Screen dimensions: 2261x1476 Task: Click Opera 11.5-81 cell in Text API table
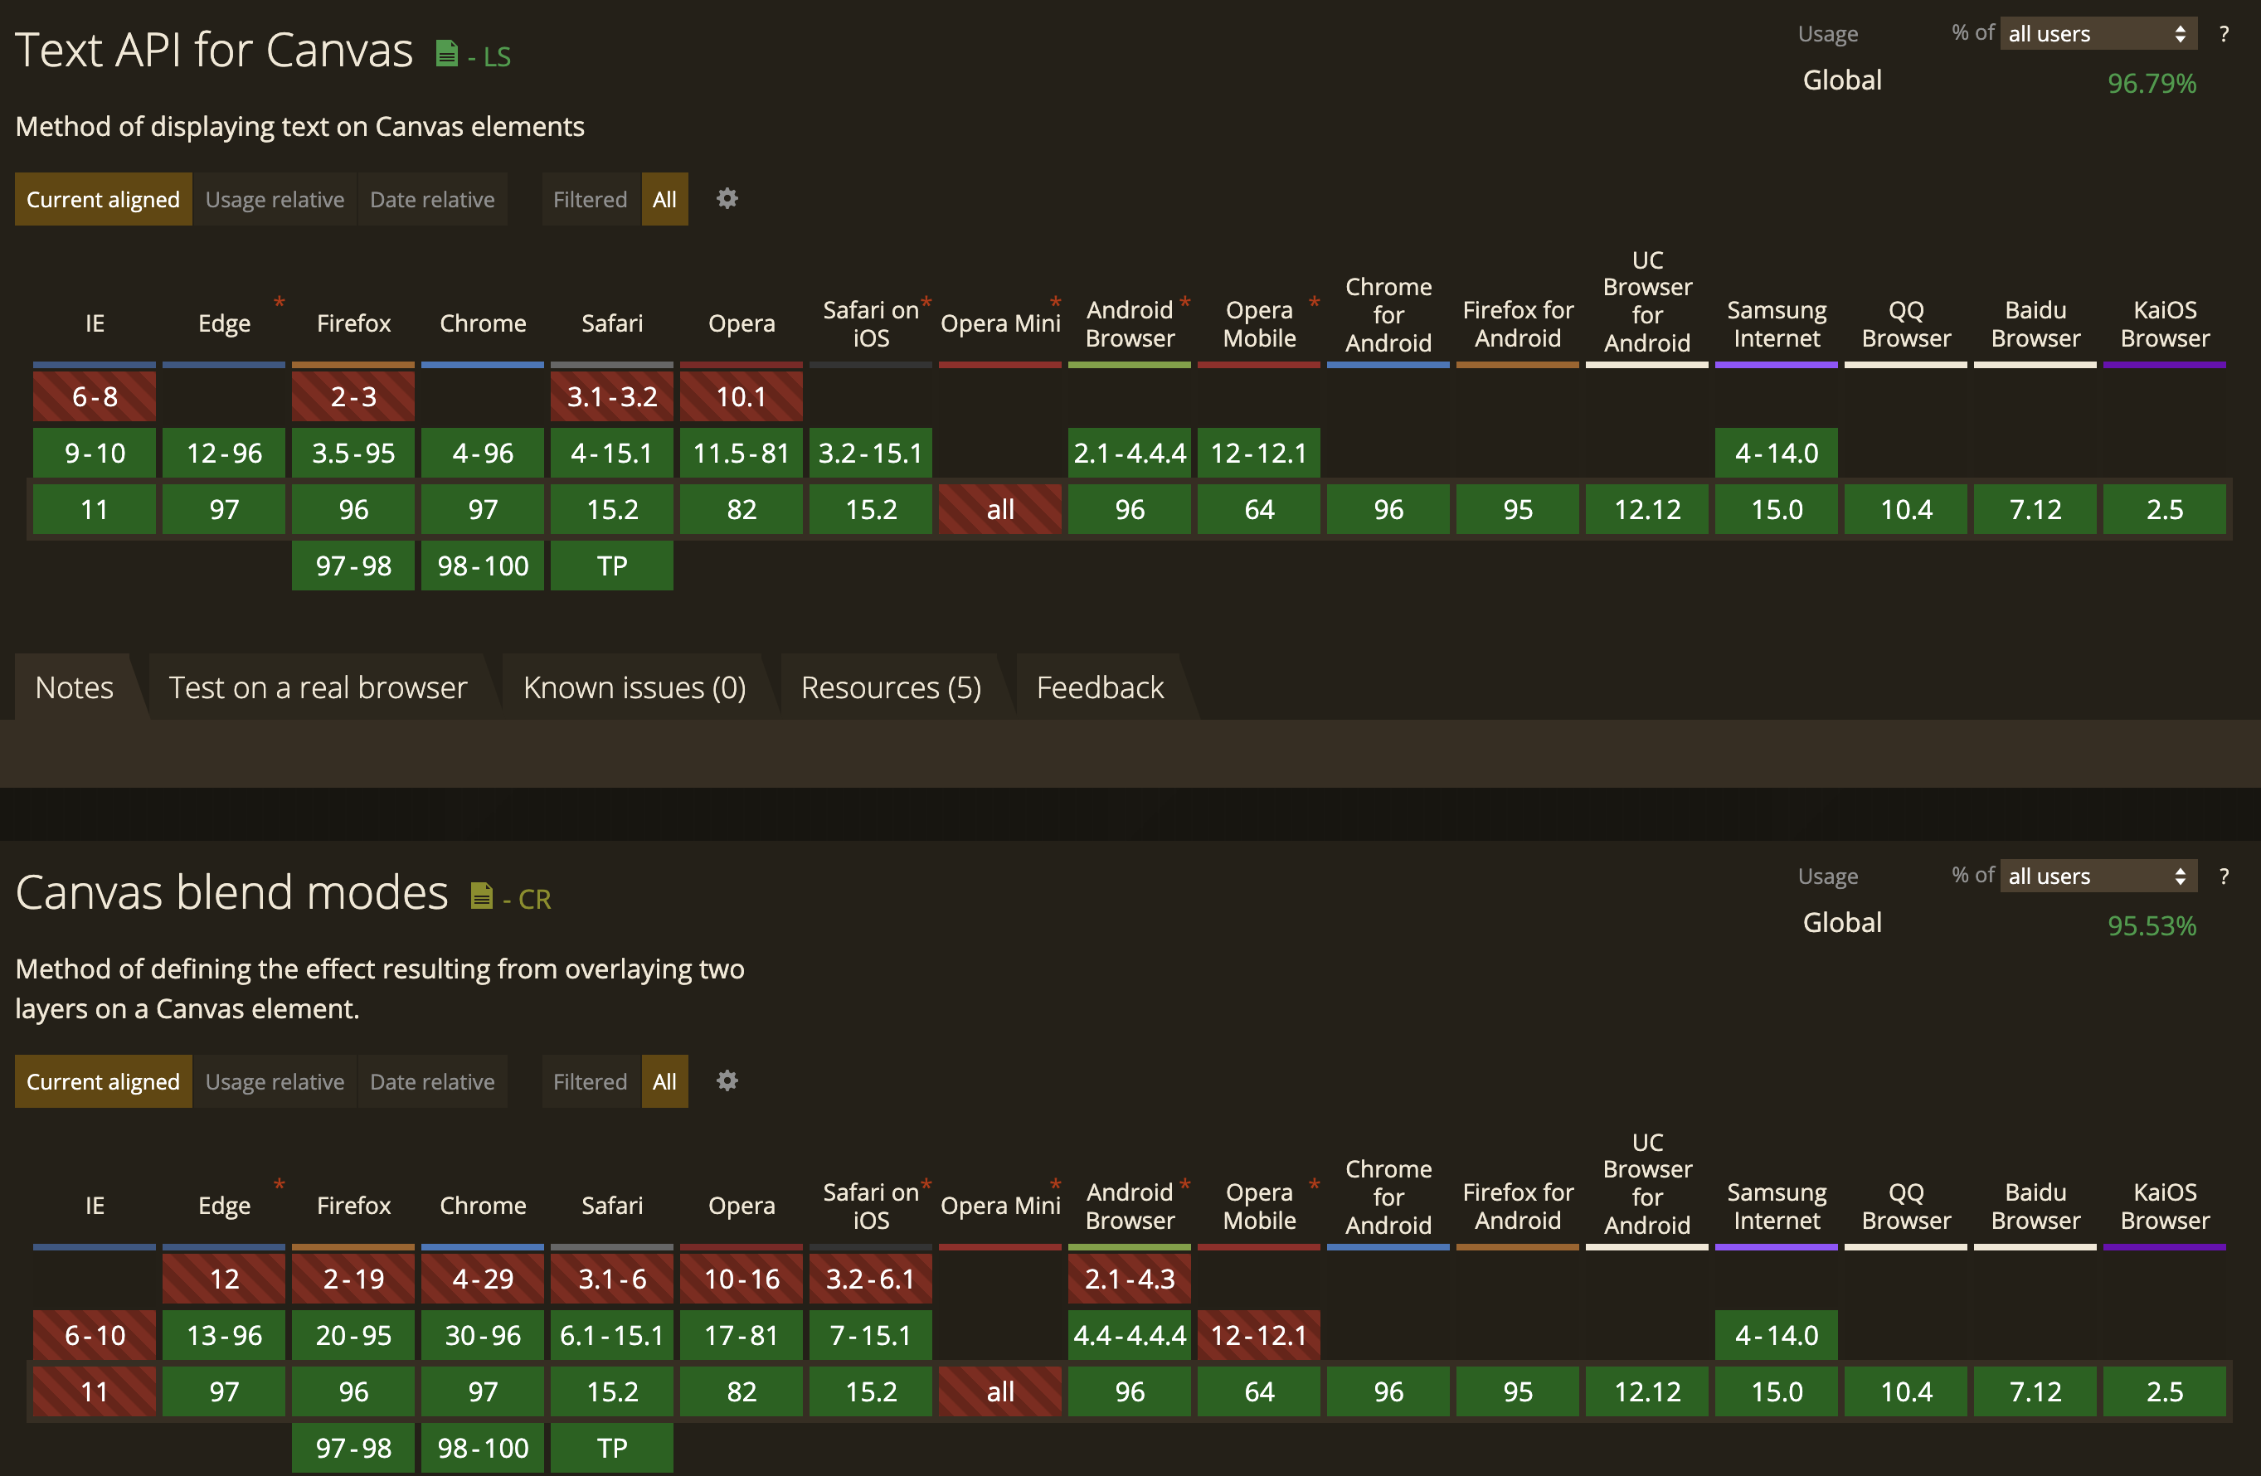tap(741, 453)
